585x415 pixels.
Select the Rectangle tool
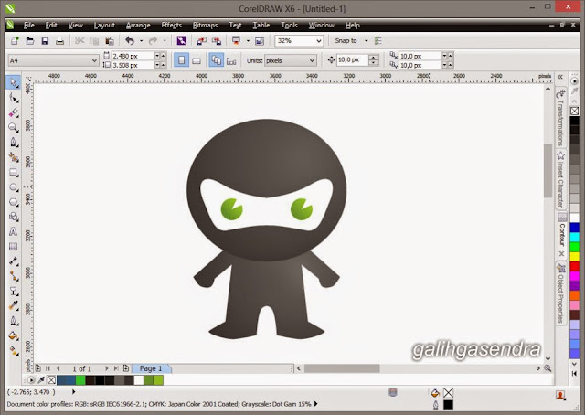click(x=13, y=172)
